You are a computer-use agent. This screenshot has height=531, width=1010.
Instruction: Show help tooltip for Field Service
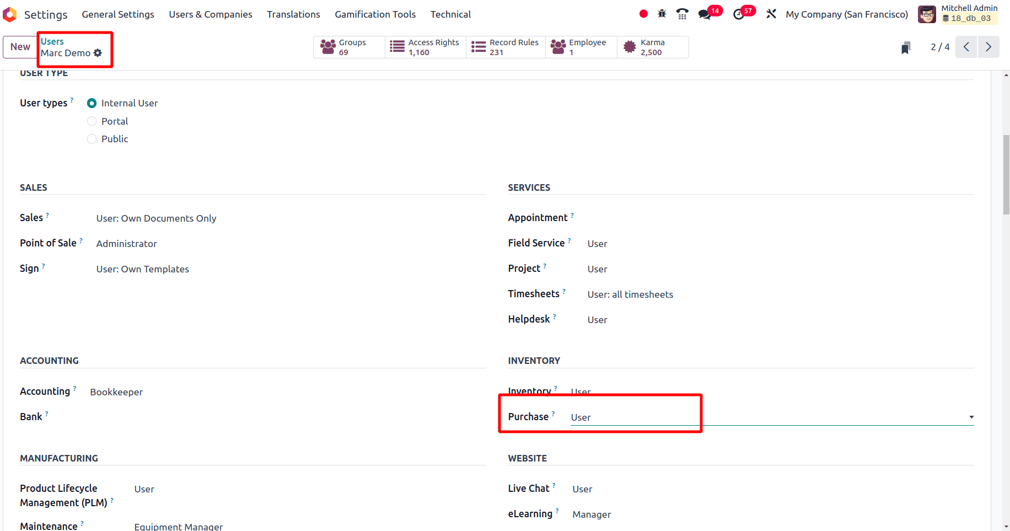tap(570, 240)
